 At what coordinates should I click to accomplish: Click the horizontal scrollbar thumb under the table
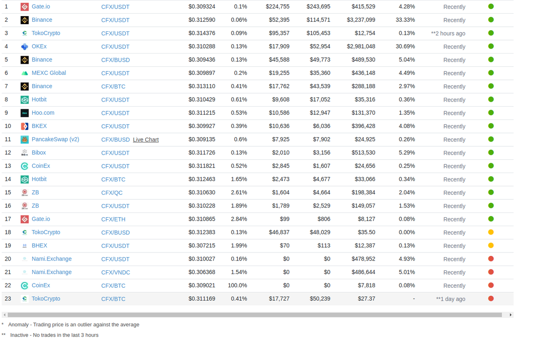(255, 315)
